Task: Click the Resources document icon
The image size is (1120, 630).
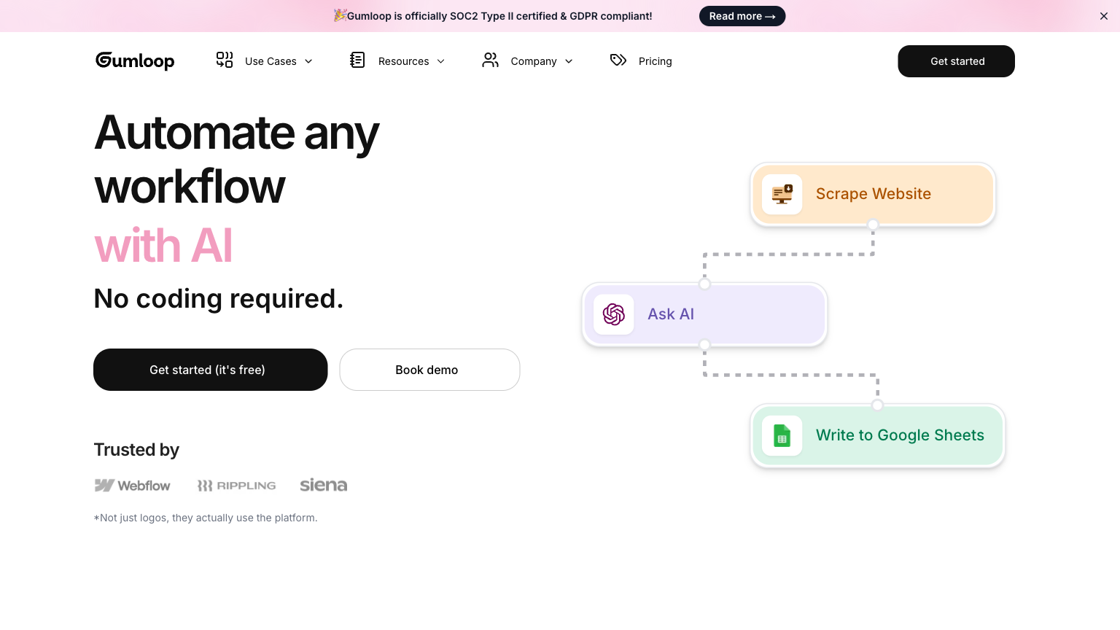Action: point(357,60)
